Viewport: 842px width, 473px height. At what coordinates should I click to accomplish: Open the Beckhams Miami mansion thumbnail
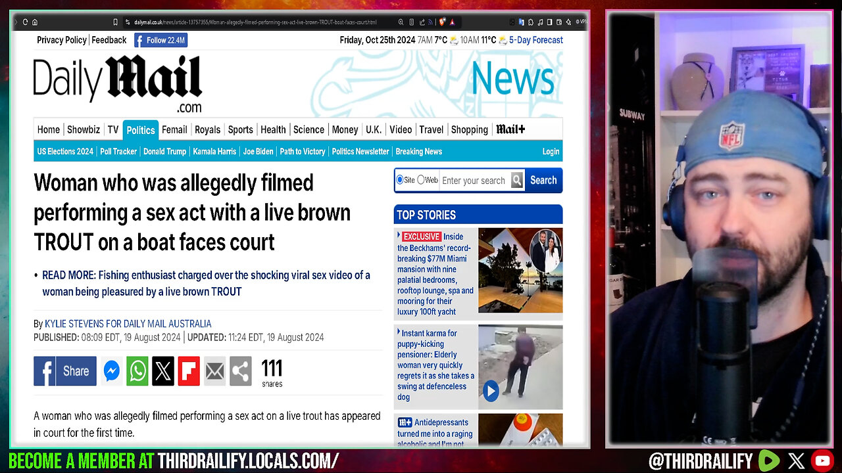(x=520, y=270)
